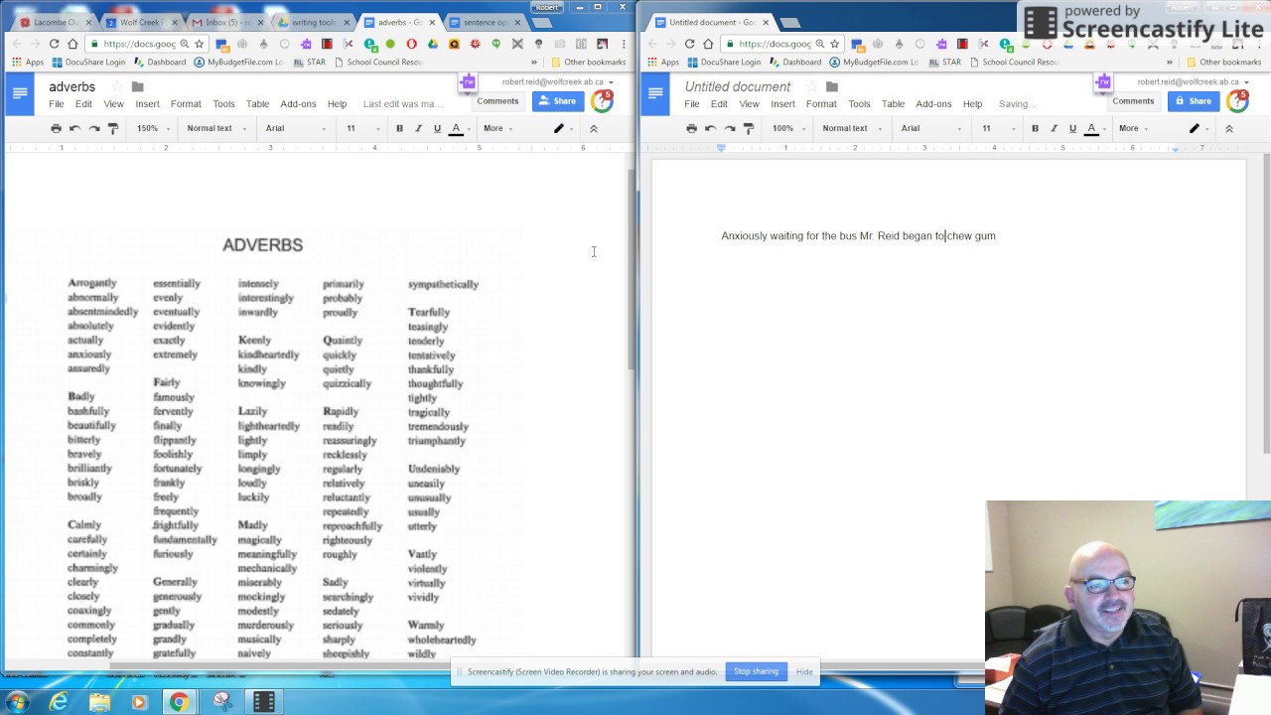Open Docs home from Untitled document window
This screenshot has height=715, width=1271.
point(655,94)
